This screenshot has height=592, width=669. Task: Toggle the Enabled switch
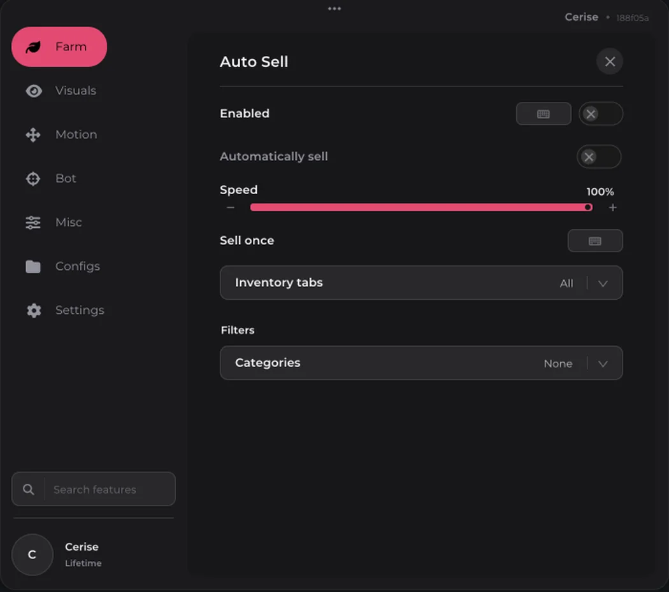pyautogui.click(x=601, y=114)
